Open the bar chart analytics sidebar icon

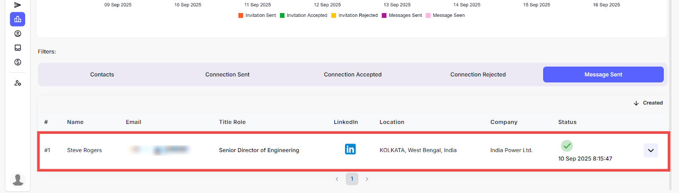[x=17, y=19]
